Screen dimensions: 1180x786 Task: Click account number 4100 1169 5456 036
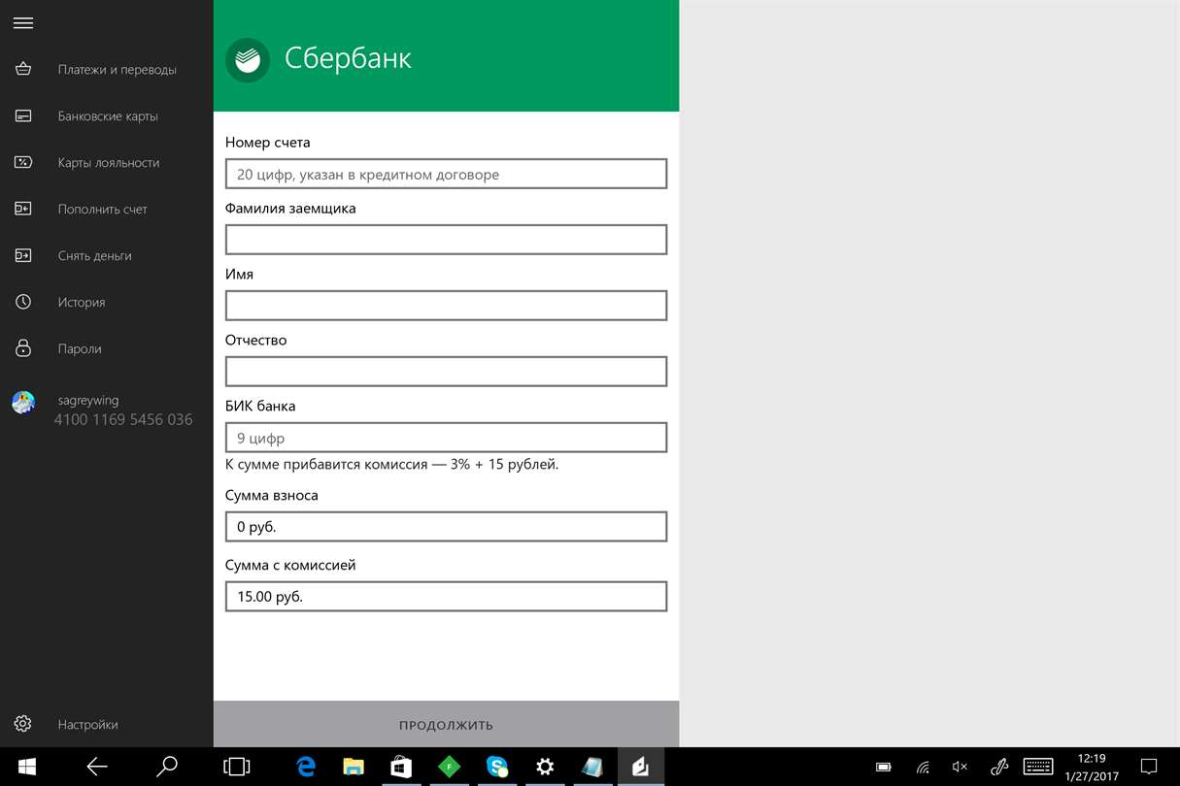123,419
